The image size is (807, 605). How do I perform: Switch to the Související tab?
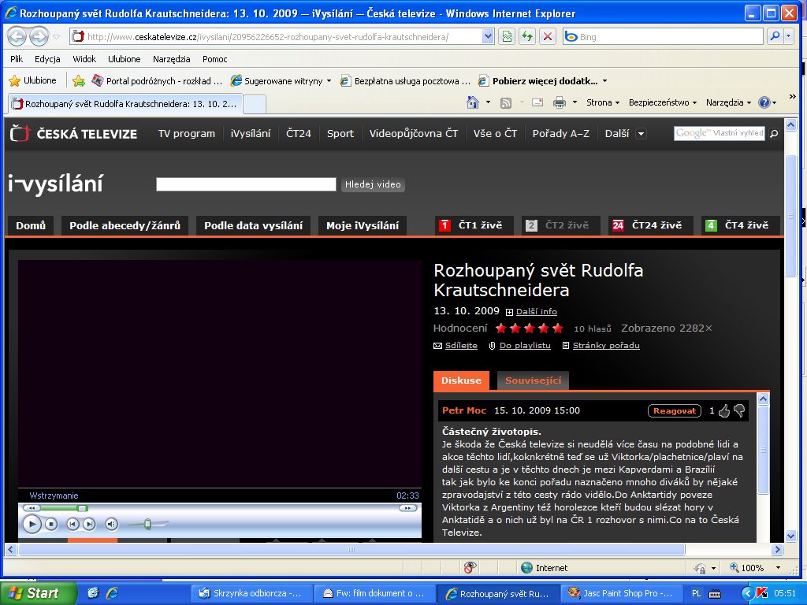click(x=533, y=380)
